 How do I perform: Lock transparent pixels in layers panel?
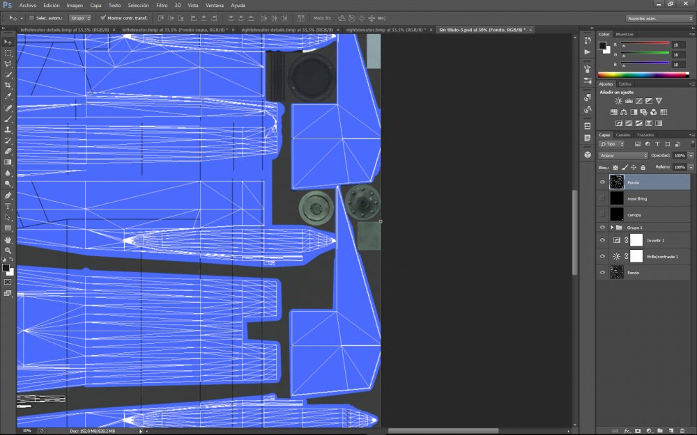615,167
